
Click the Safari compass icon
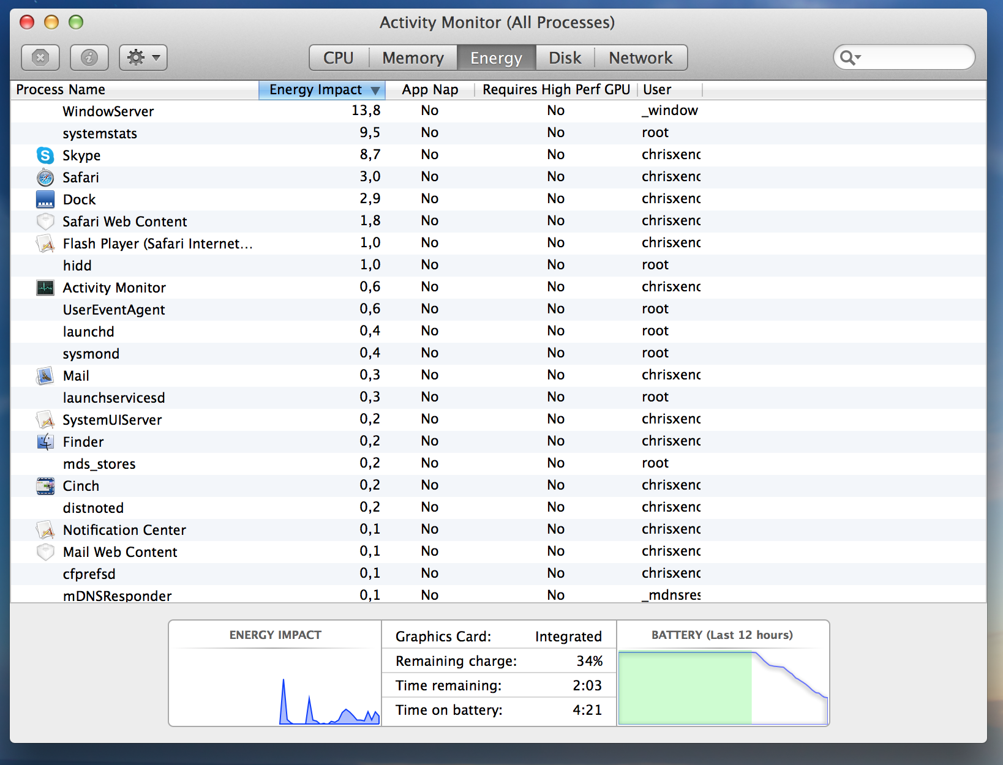tap(45, 177)
